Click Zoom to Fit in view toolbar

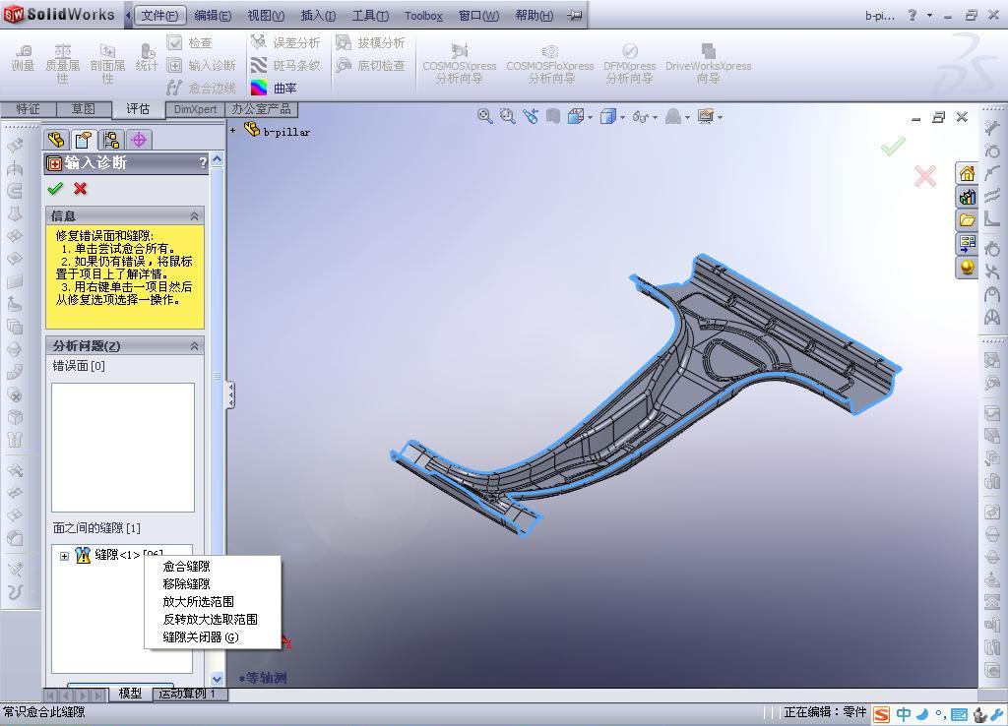[484, 116]
